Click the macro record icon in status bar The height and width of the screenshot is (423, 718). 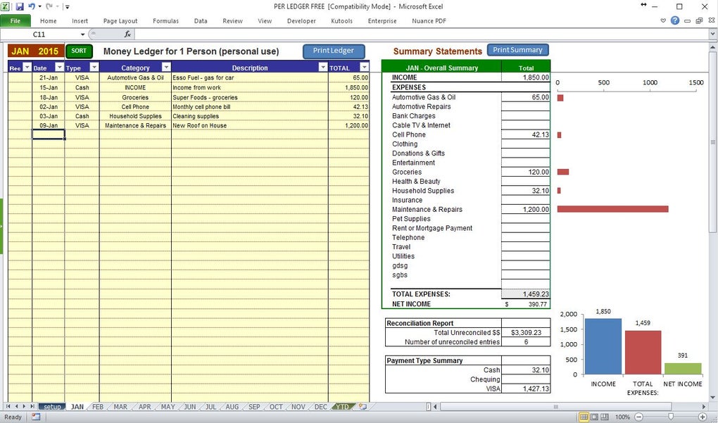coord(36,417)
